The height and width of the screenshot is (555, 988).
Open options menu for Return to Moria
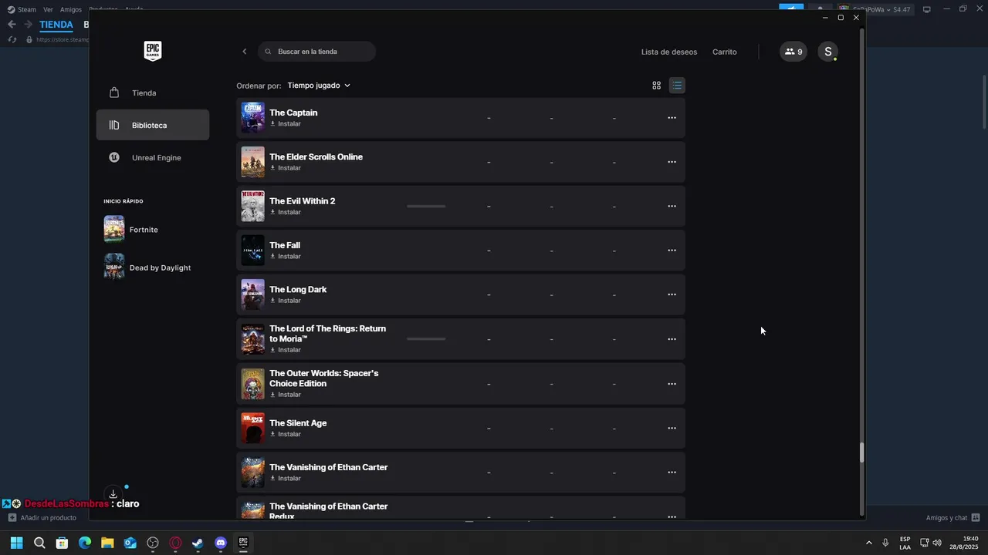coord(672,339)
